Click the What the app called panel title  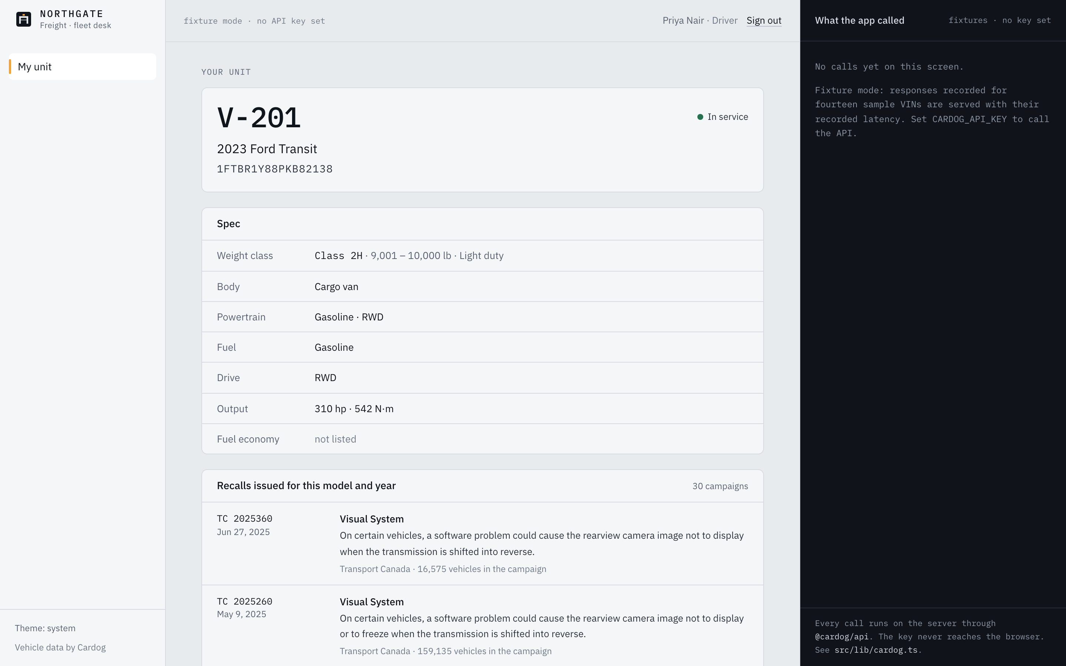[x=859, y=20]
